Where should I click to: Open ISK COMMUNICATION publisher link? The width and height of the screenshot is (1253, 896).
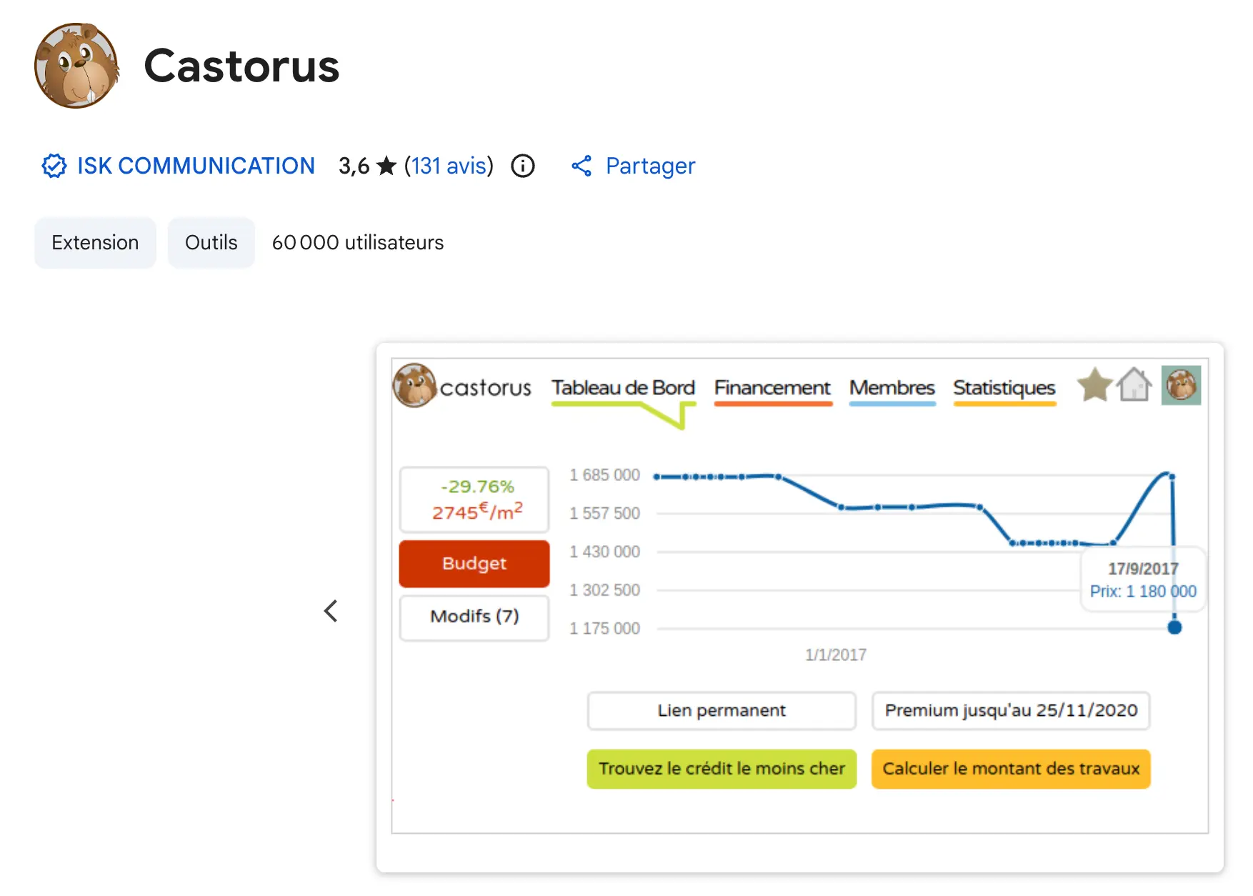196,166
